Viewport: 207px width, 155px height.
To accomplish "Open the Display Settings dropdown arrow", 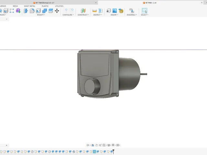I will tap(111, 145).
